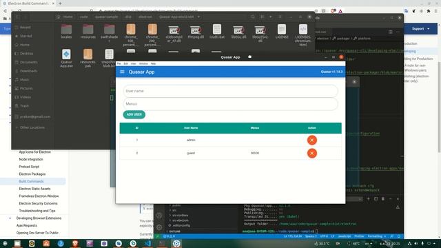Select d3dcompiler_47.dll in file manager
The height and width of the screenshot is (248, 441).
tap(174, 34)
